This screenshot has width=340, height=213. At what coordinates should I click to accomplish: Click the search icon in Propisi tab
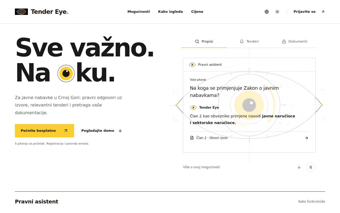197,42
